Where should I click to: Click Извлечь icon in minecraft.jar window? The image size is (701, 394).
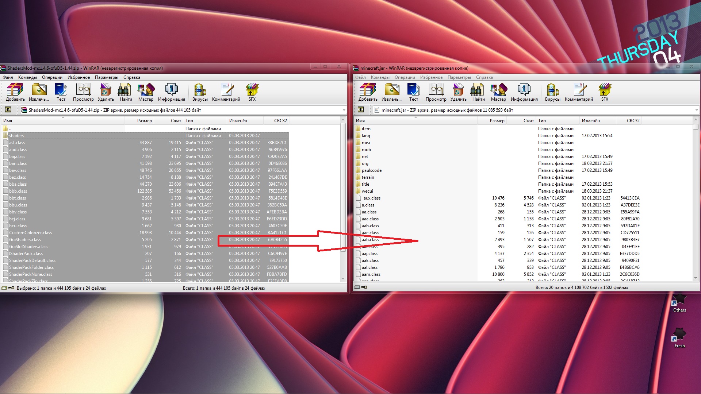(391, 92)
